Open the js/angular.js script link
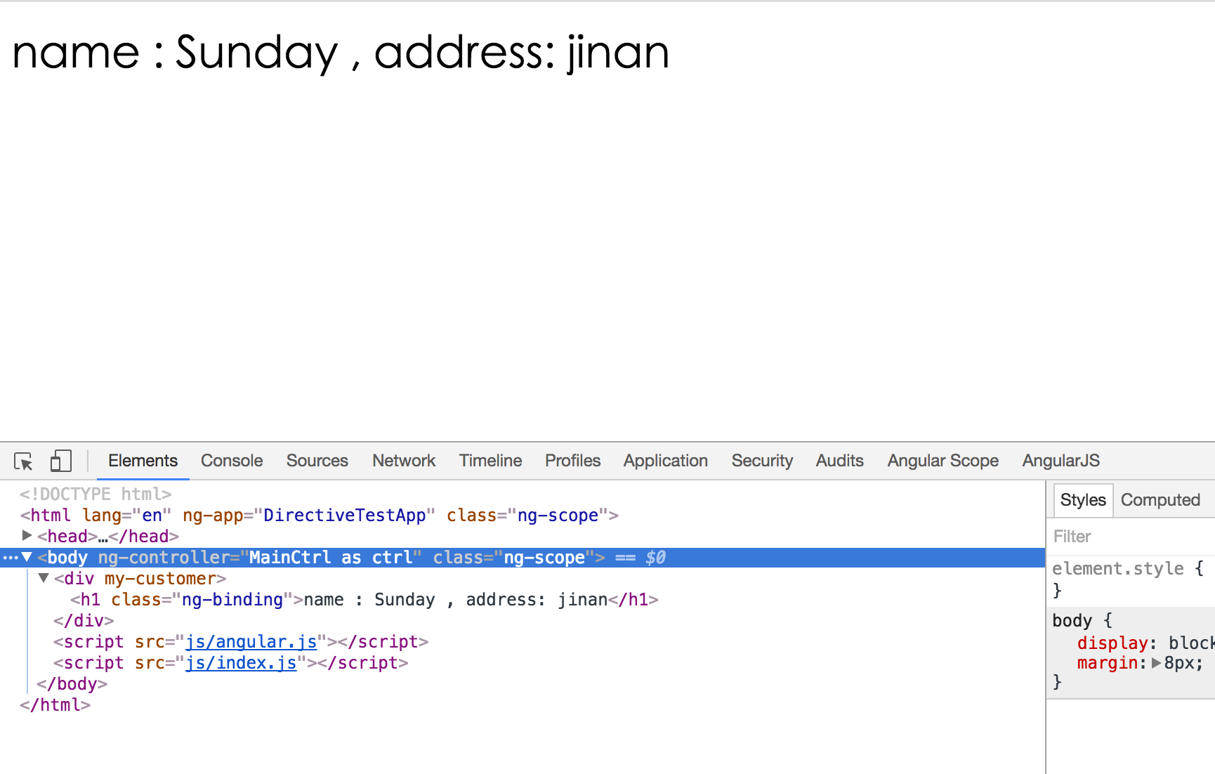This screenshot has height=774, width=1215. click(x=251, y=642)
